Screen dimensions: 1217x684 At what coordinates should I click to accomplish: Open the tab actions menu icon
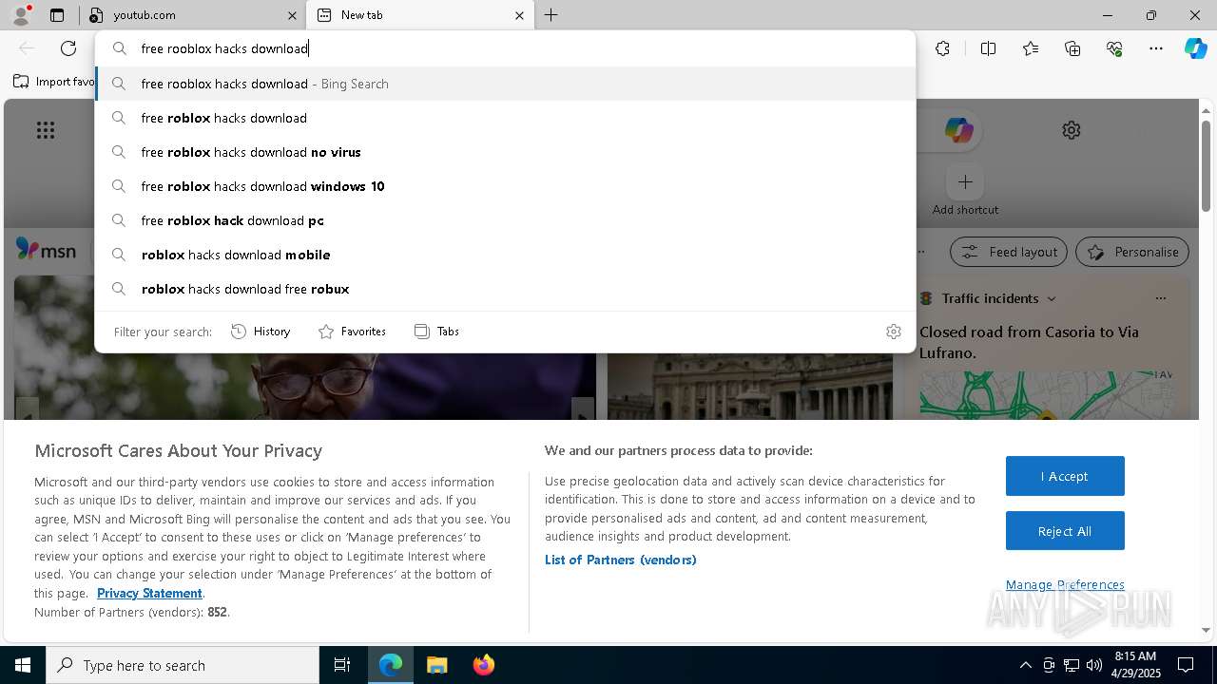(57, 15)
